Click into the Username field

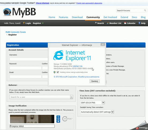29,59
